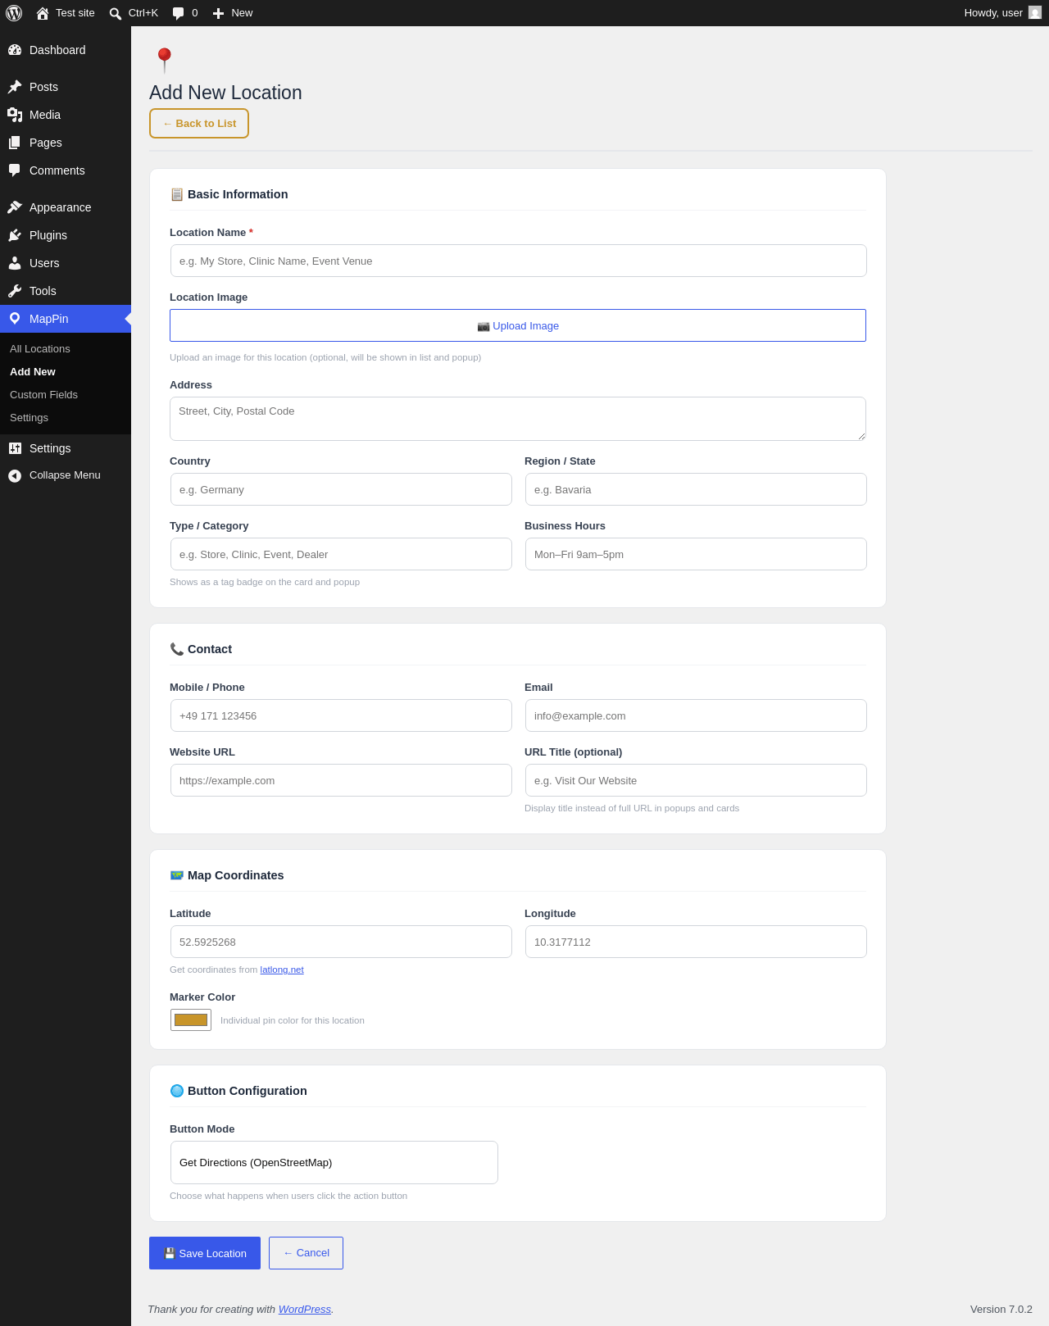
Task: Focus the Email input field
Action: point(696,715)
